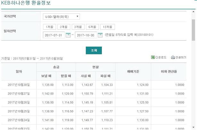Image resolution: width=197 pixels, height=130 pixels.
Task: Click the 1,125.50 base rate cell
Action: pyautogui.click(x=133, y=103)
